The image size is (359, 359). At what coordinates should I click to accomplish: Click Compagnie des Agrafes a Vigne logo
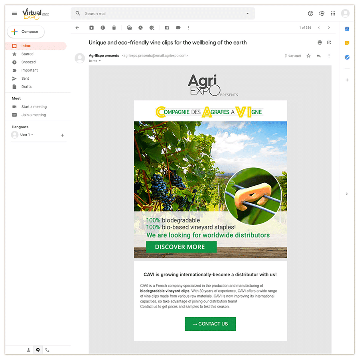[209, 112]
